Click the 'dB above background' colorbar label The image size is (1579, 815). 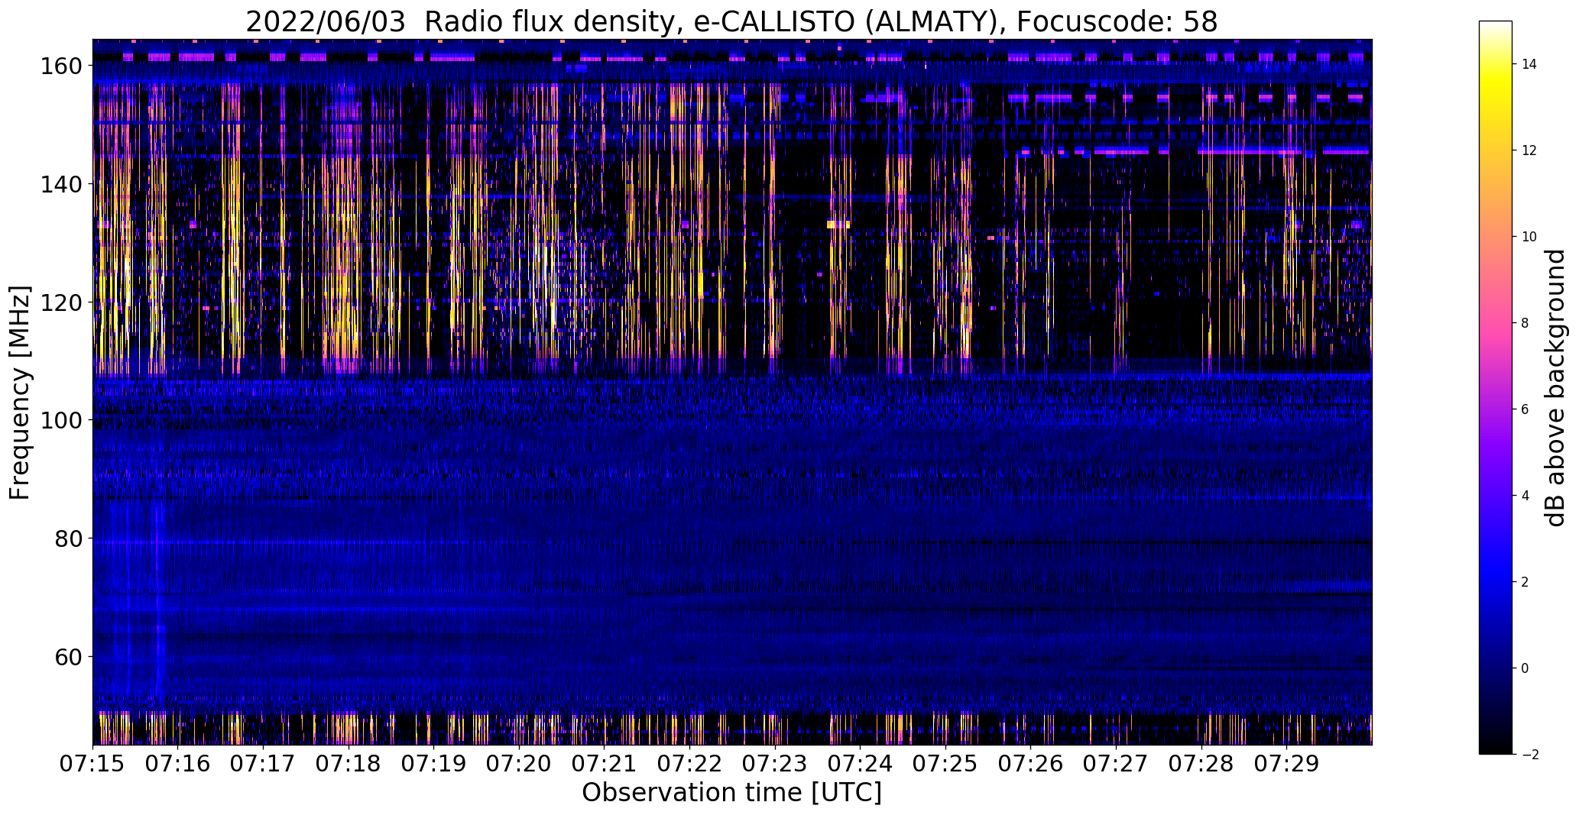click(x=1556, y=388)
